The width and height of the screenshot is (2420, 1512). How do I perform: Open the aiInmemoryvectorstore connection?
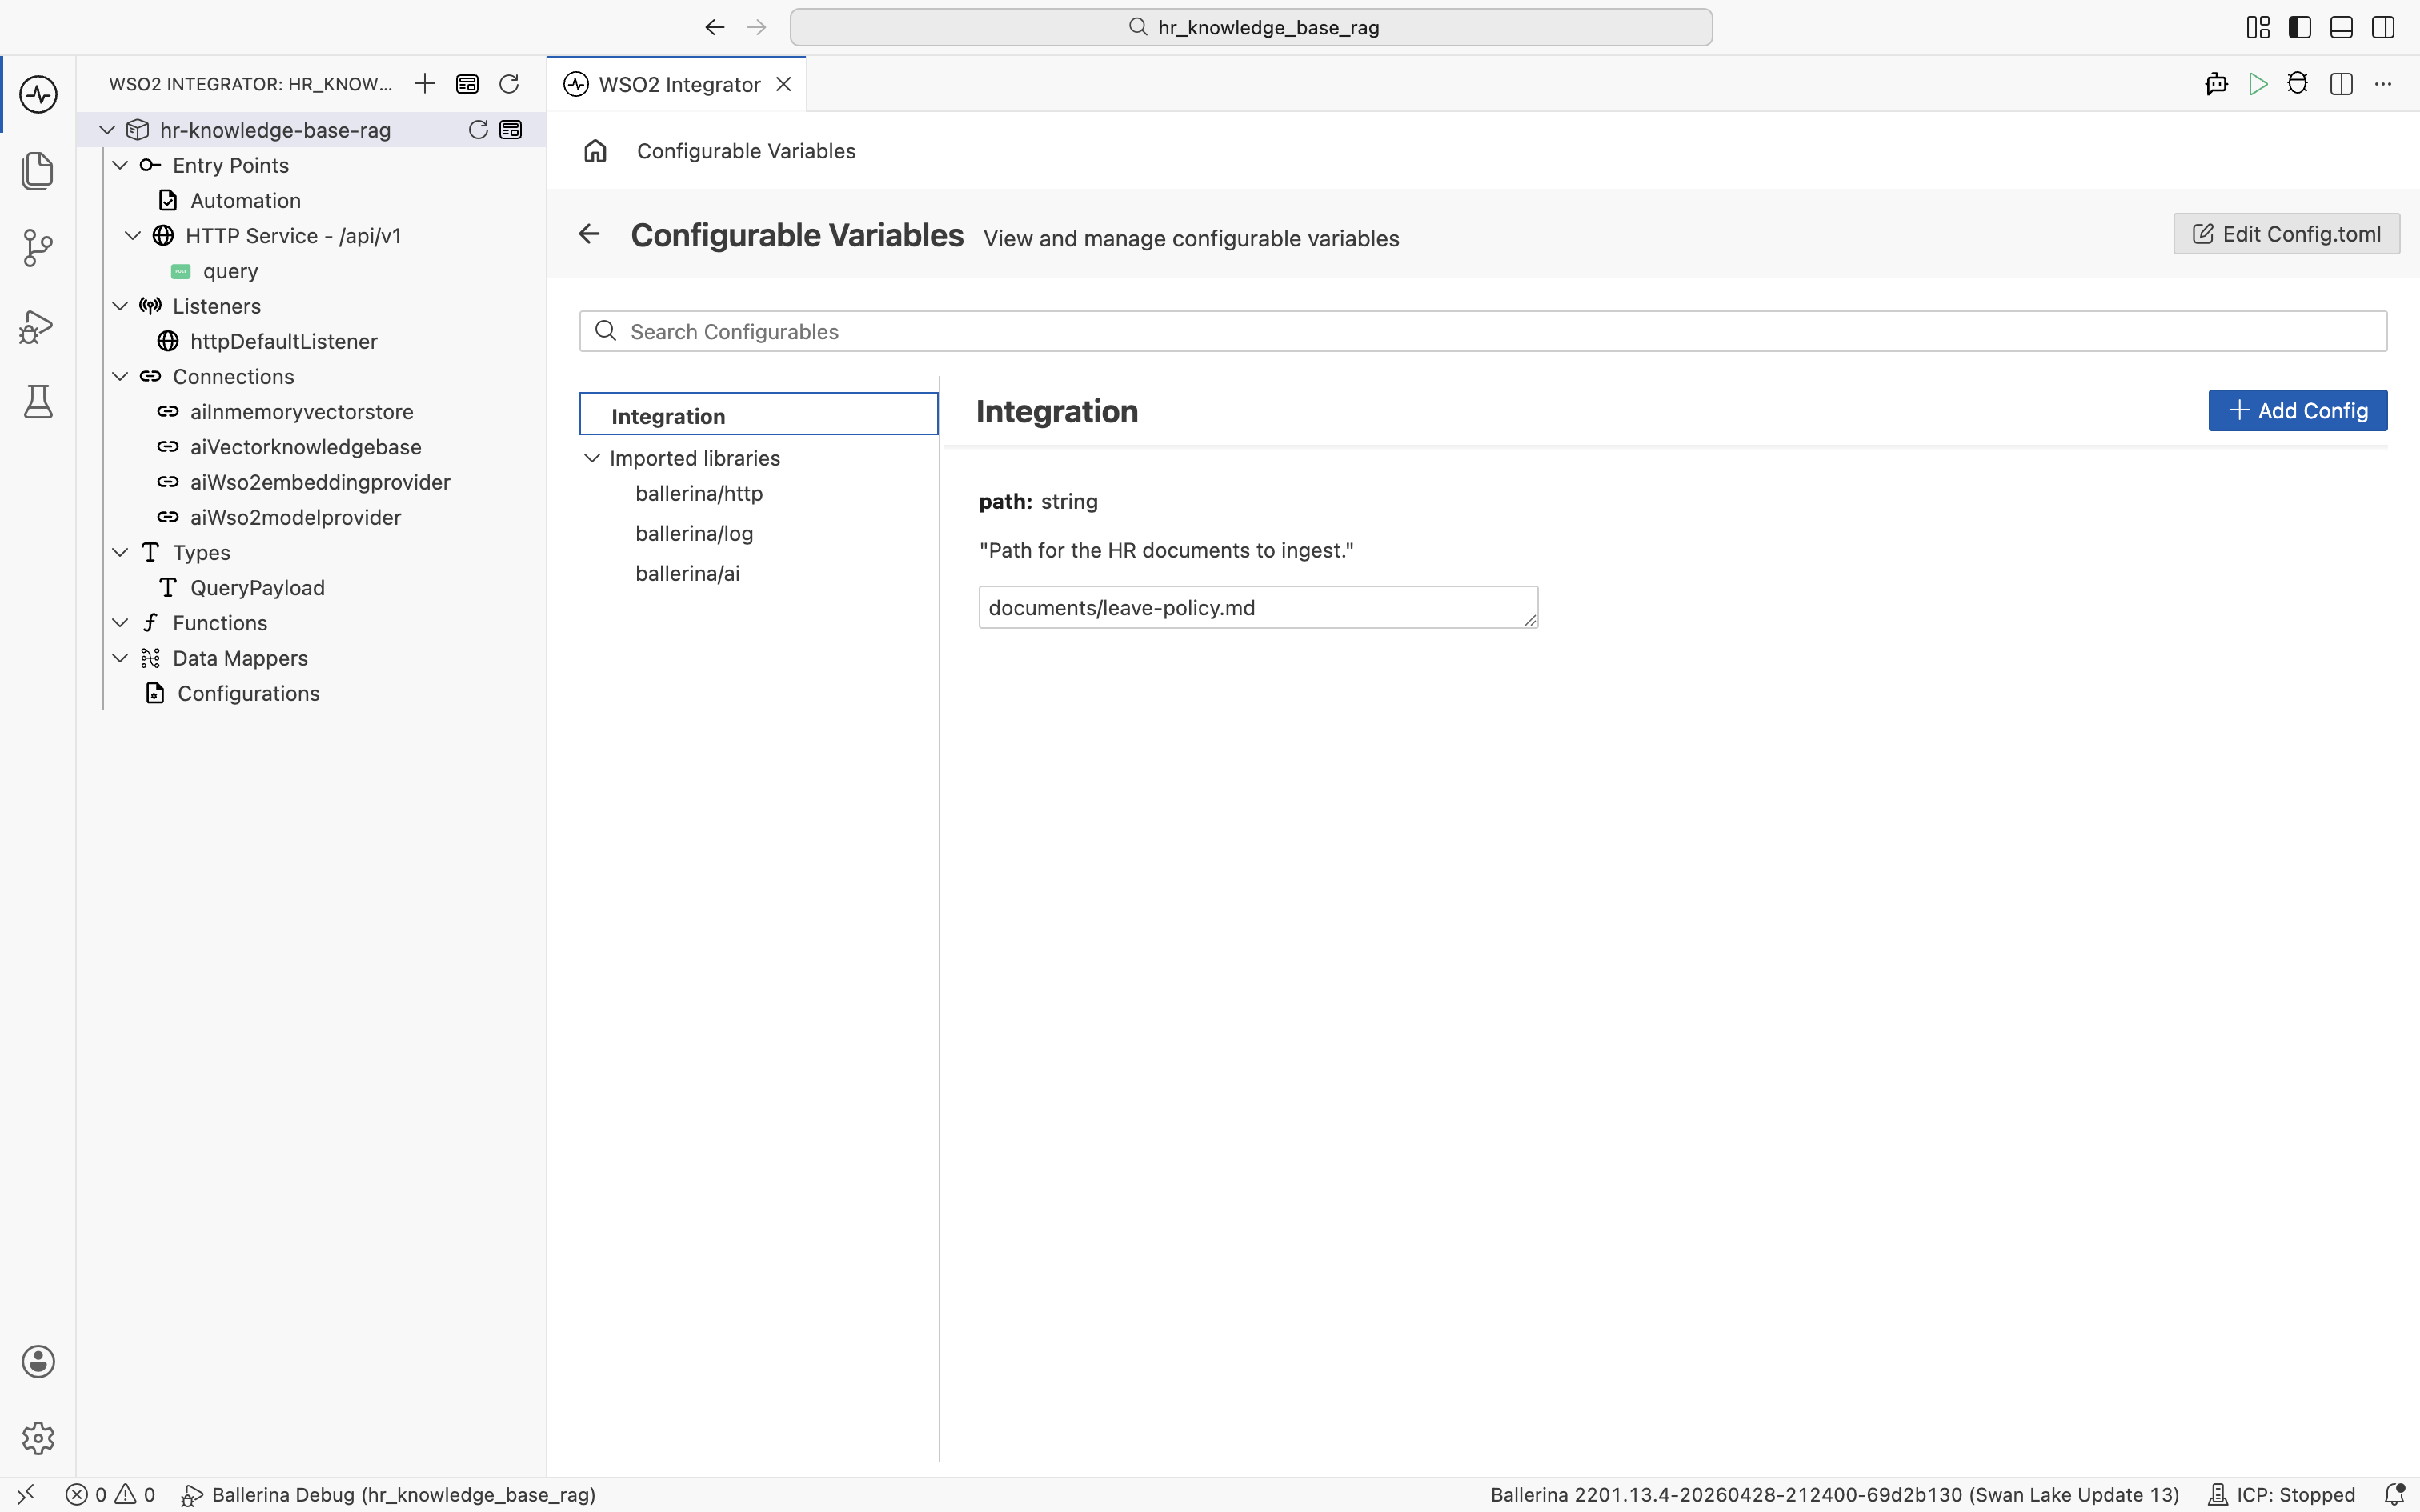pyautogui.click(x=301, y=412)
